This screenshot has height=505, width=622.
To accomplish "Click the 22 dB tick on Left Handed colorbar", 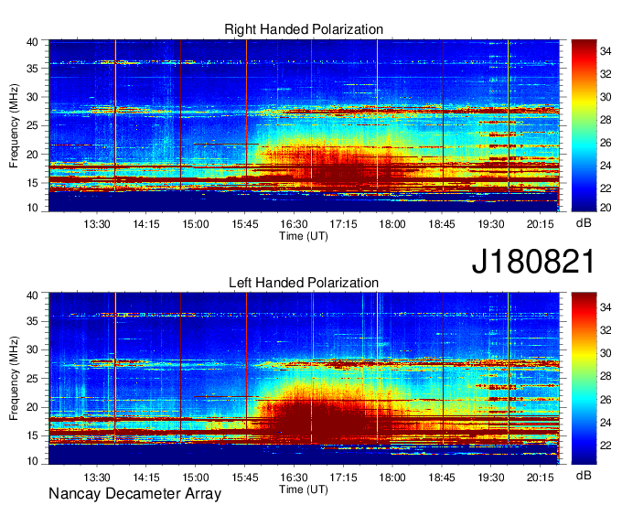I will point(606,446).
